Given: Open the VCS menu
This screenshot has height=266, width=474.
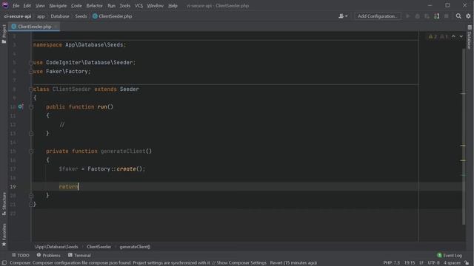Looking at the screenshot, I should [x=138, y=5].
